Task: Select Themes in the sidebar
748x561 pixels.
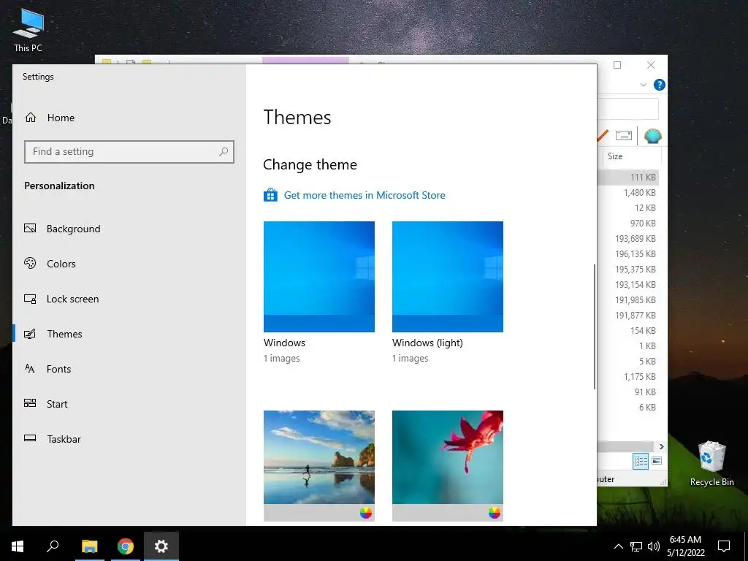Action: point(53,334)
